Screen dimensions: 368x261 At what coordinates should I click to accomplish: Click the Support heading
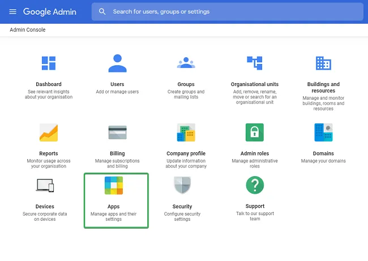coord(255,206)
